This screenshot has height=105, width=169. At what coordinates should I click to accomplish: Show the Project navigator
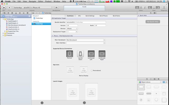[4, 13]
